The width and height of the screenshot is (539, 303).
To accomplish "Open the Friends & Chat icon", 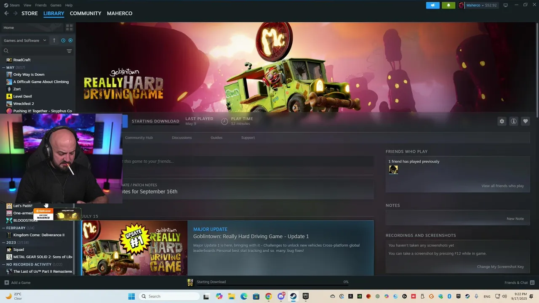I will click(x=532, y=282).
